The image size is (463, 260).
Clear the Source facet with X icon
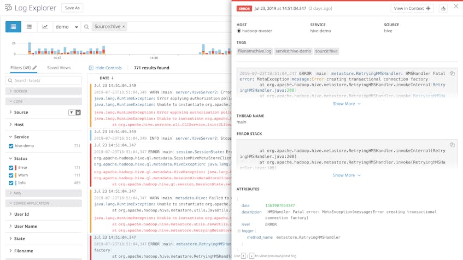point(78,113)
